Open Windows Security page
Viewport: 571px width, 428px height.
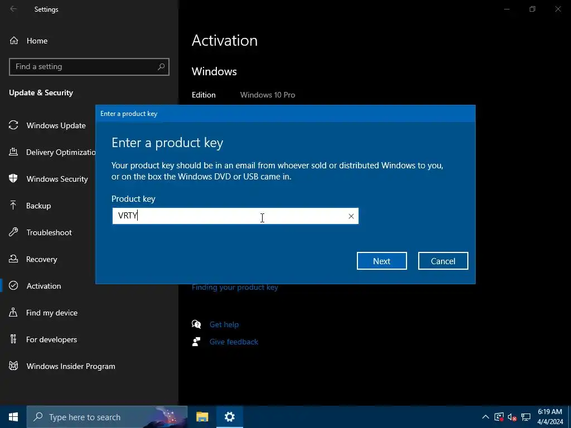(57, 179)
